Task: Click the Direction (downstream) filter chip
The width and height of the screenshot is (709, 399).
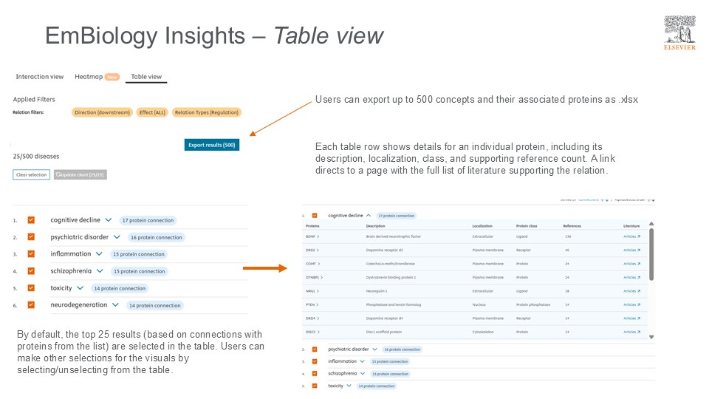Action: pyautogui.click(x=103, y=112)
